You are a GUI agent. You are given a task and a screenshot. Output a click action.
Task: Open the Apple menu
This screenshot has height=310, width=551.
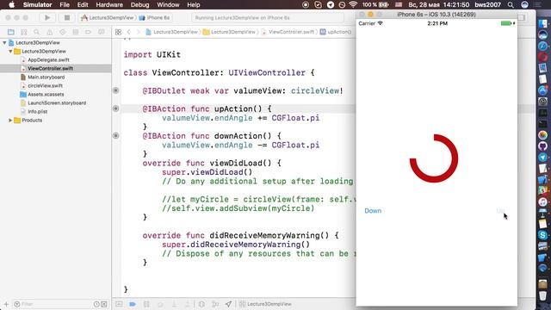click(11, 5)
